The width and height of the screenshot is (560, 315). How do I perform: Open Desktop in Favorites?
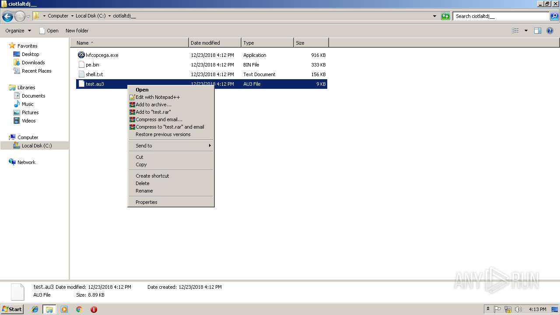pyautogui.click(x=30, y=54)
